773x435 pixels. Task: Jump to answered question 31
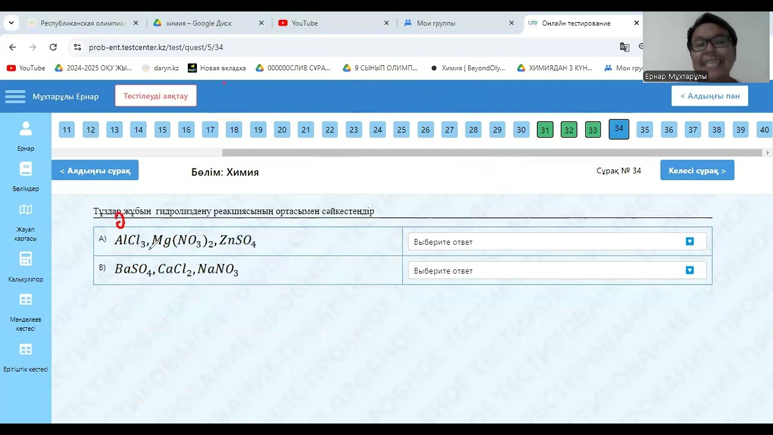tap(545, 130)
